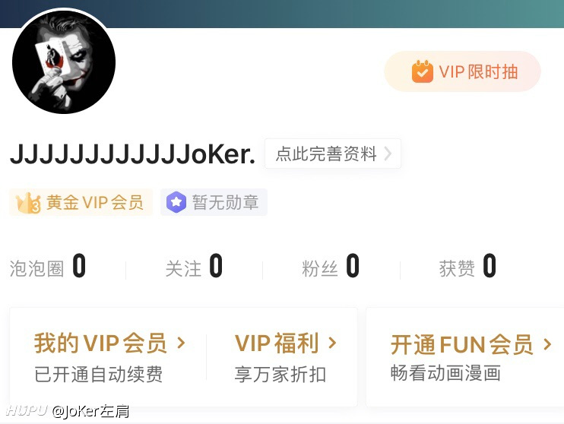
Task: Open 我的VIP会员 section
Action: click(109, 357)
